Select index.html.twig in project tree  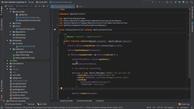click(x=25, y=52)
